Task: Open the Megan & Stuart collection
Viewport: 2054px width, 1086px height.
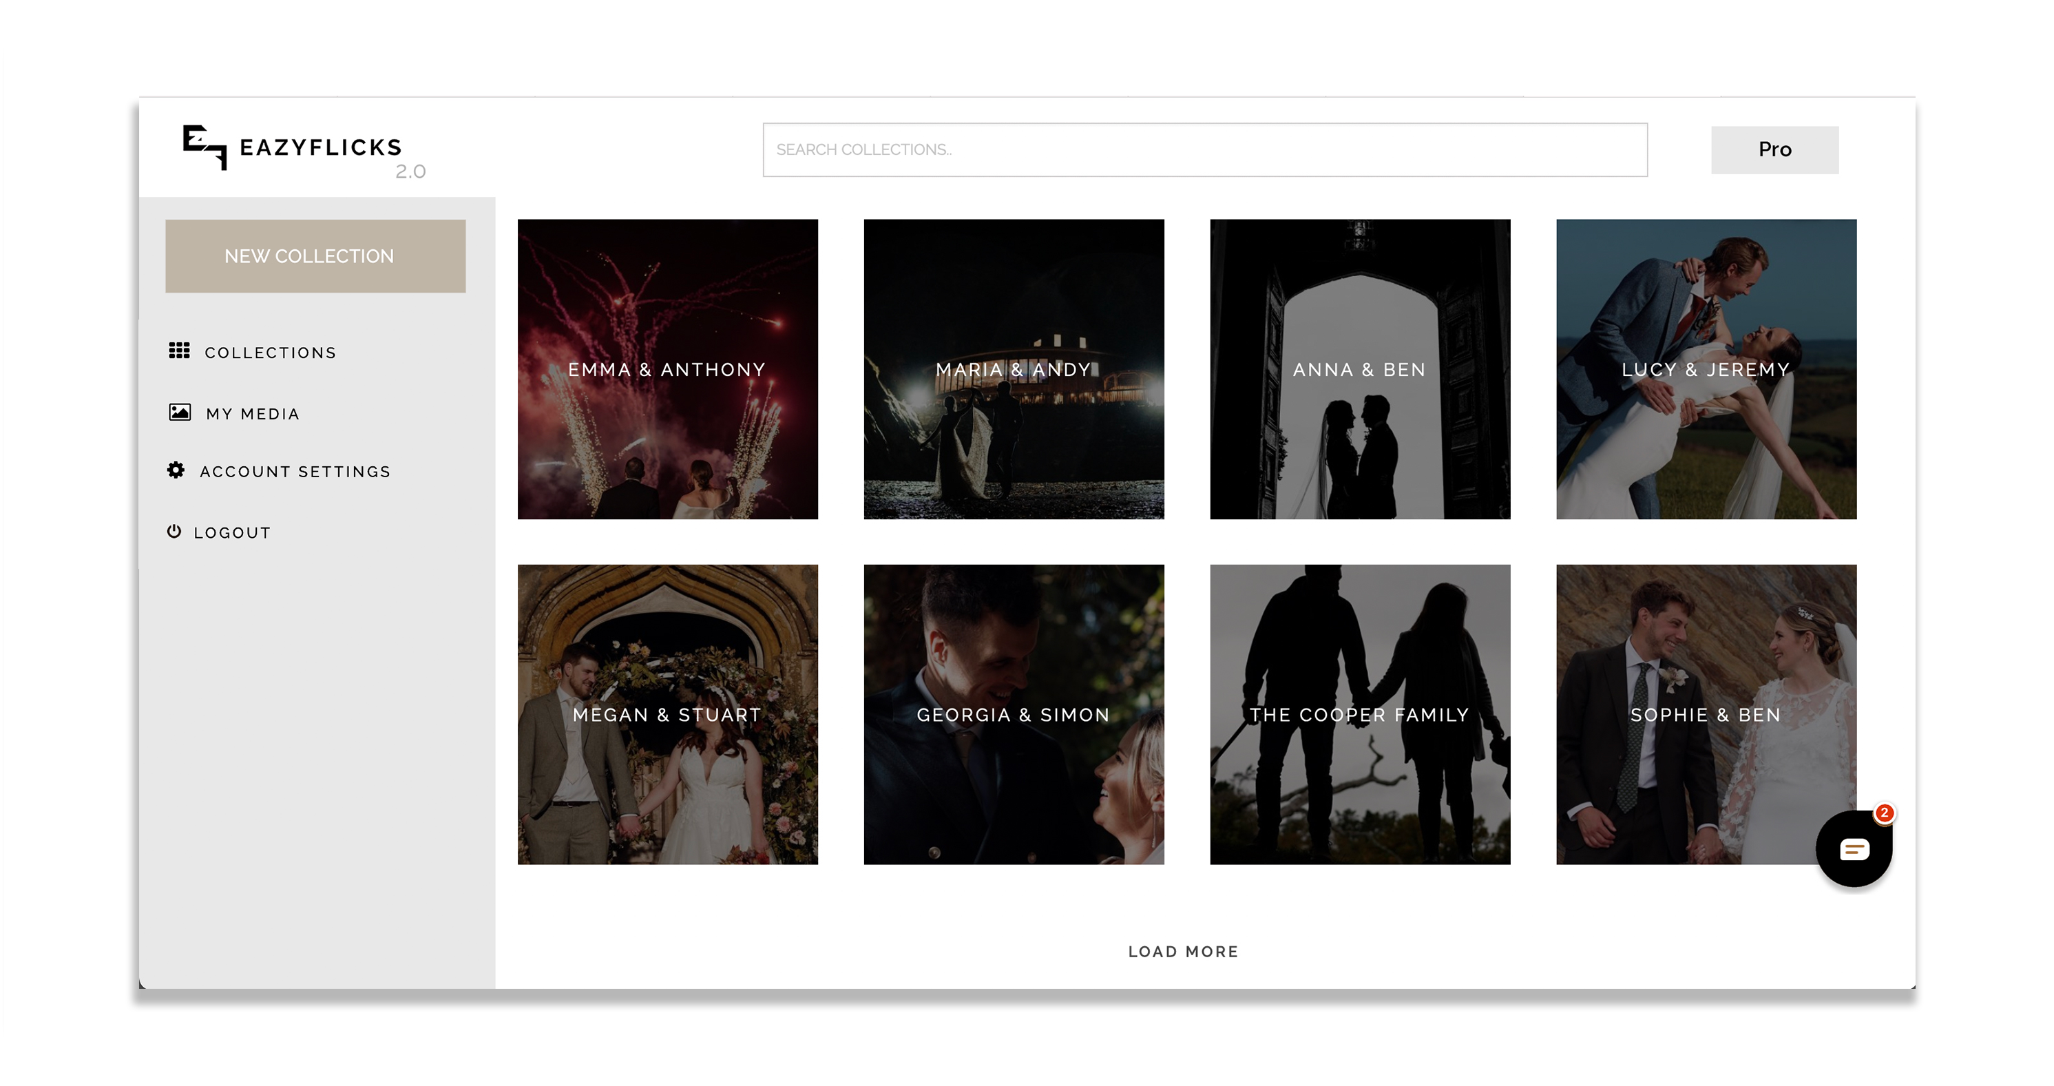Action: click(x=667, y=714)
